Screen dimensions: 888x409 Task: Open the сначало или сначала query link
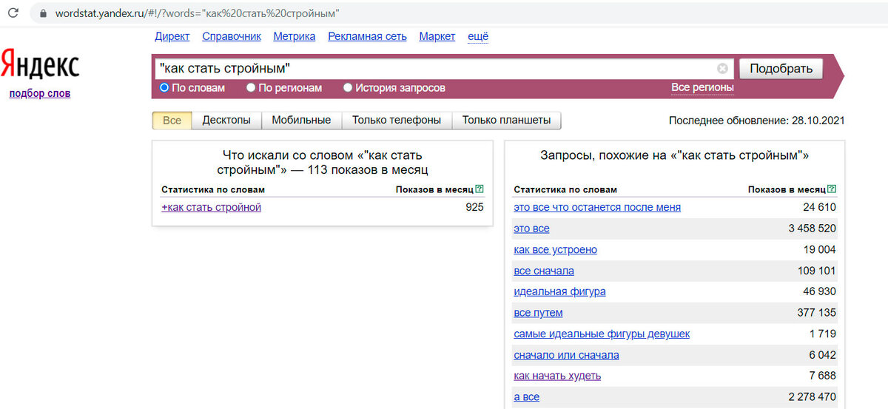[x=567, y=355]
